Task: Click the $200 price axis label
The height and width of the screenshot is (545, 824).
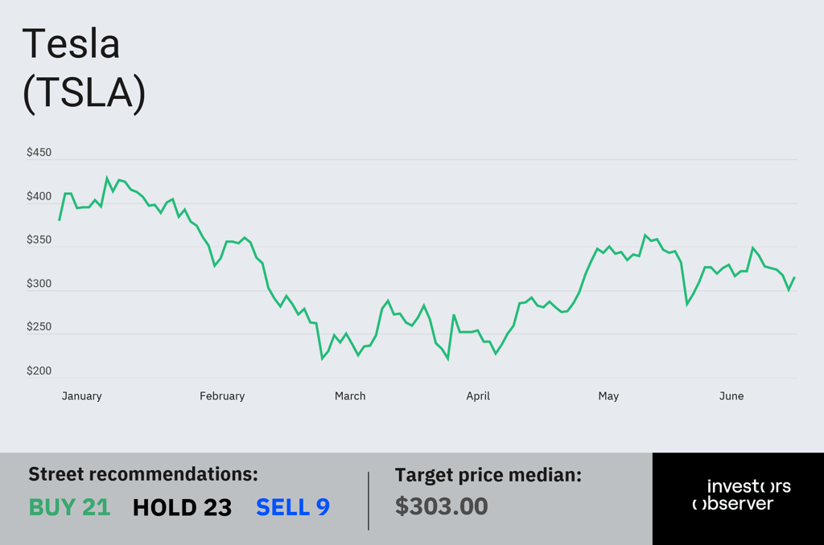Action: click(39, 371)
